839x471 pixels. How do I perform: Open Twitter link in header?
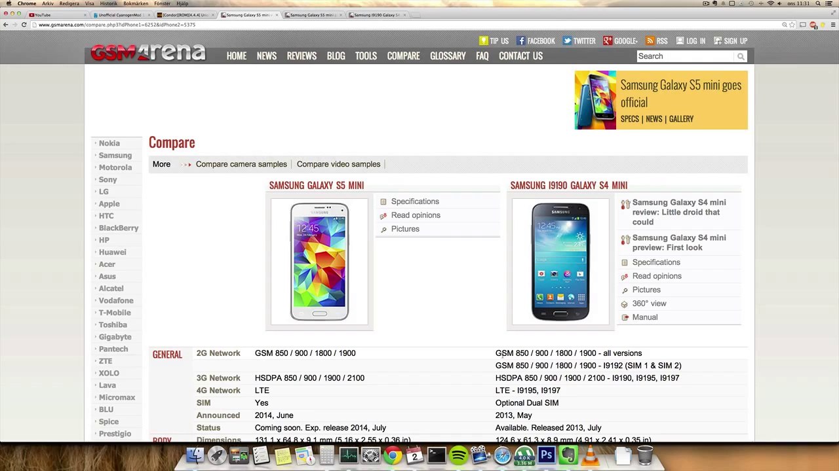pyautogui.click(x=579, y=41)
